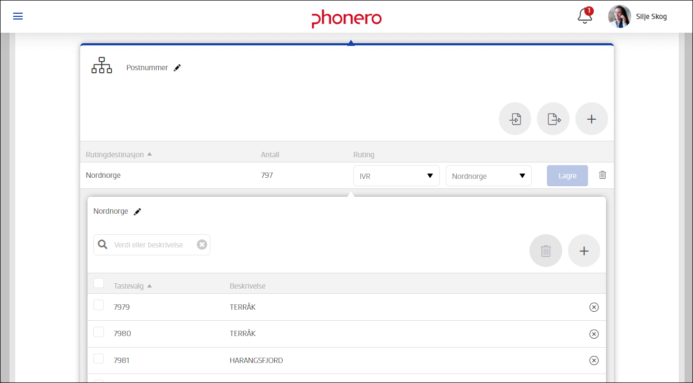The height and width of the screenshot is (383, 693).
Task: Add a new entry to Nordnorge list
Action: coord(584,251)
